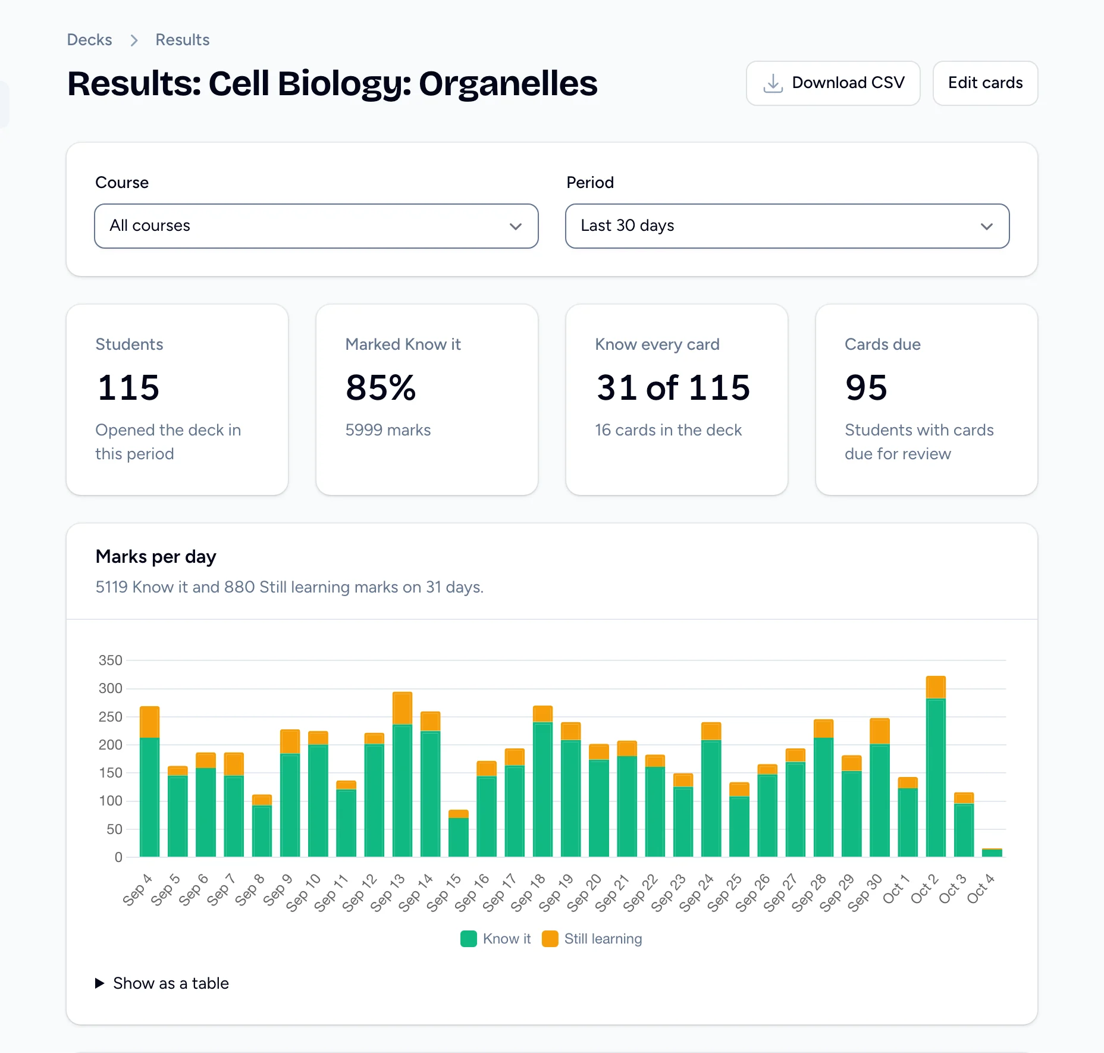
Task: Toggle the Still learning legend swatch
Action: (x=550, y=939)
